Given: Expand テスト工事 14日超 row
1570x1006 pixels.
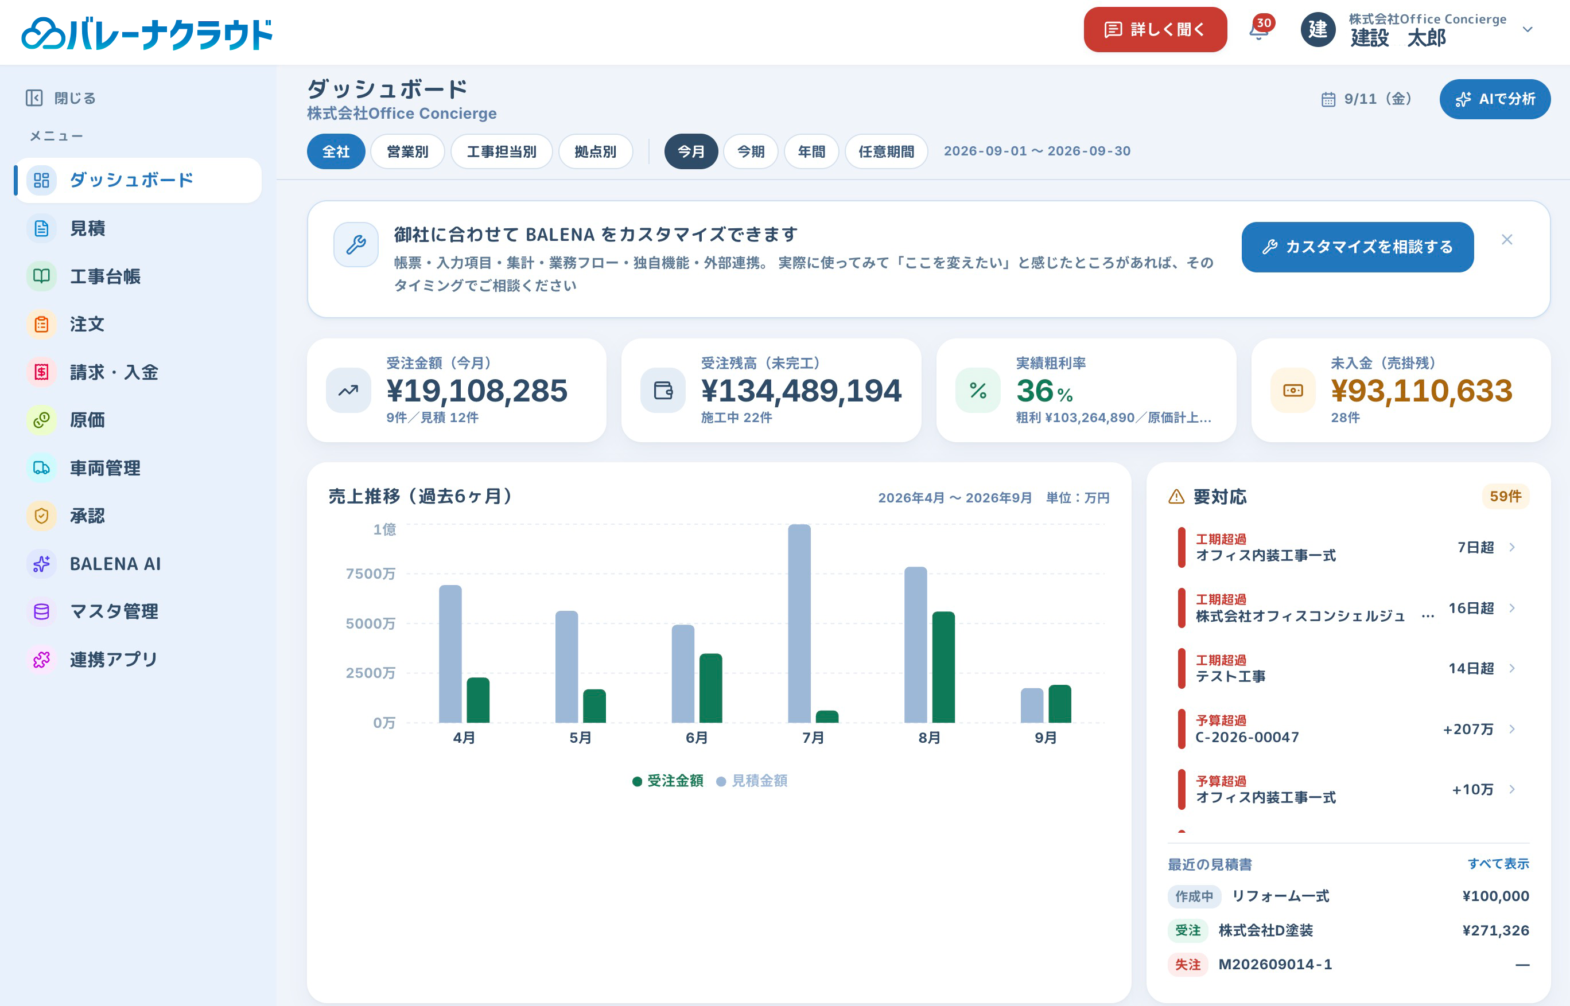Looking at the screenshot, I should coord(1348,668).
